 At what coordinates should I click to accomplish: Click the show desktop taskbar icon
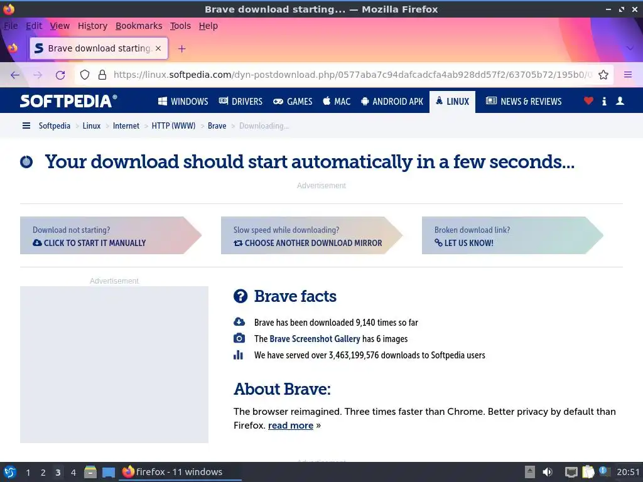coord(109,473)
